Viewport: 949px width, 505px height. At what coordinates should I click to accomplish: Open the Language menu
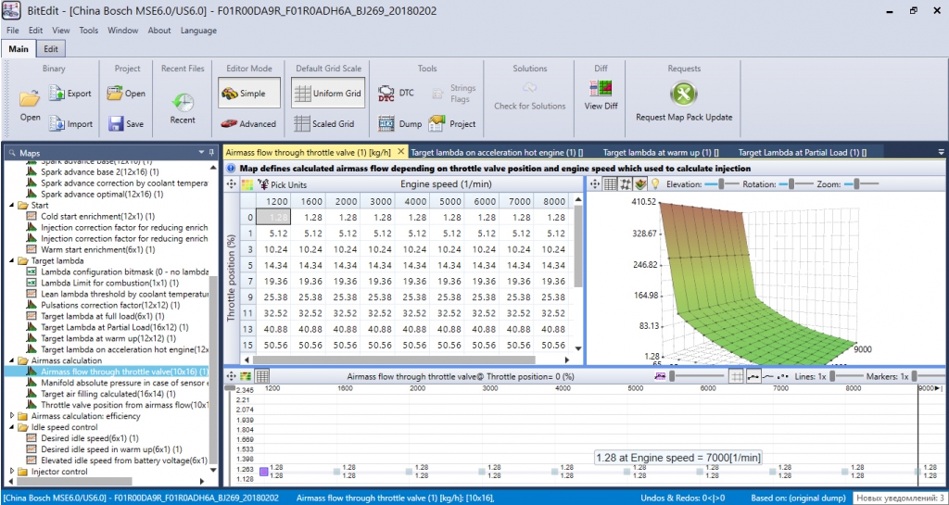198,31
